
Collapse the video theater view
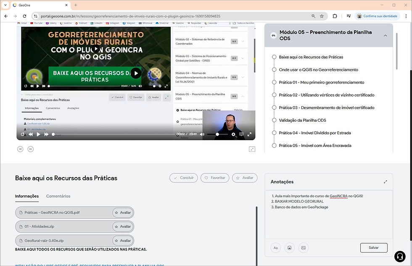coord(252,149)
